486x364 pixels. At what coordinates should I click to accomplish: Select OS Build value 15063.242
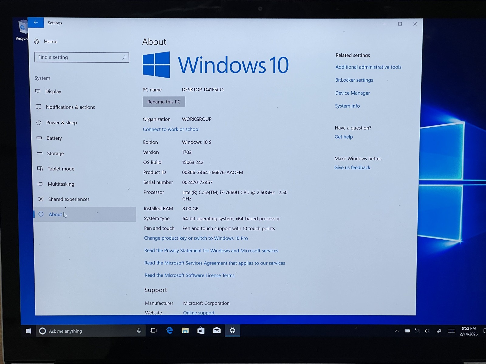pyautogui.click(x=193, y=162)
